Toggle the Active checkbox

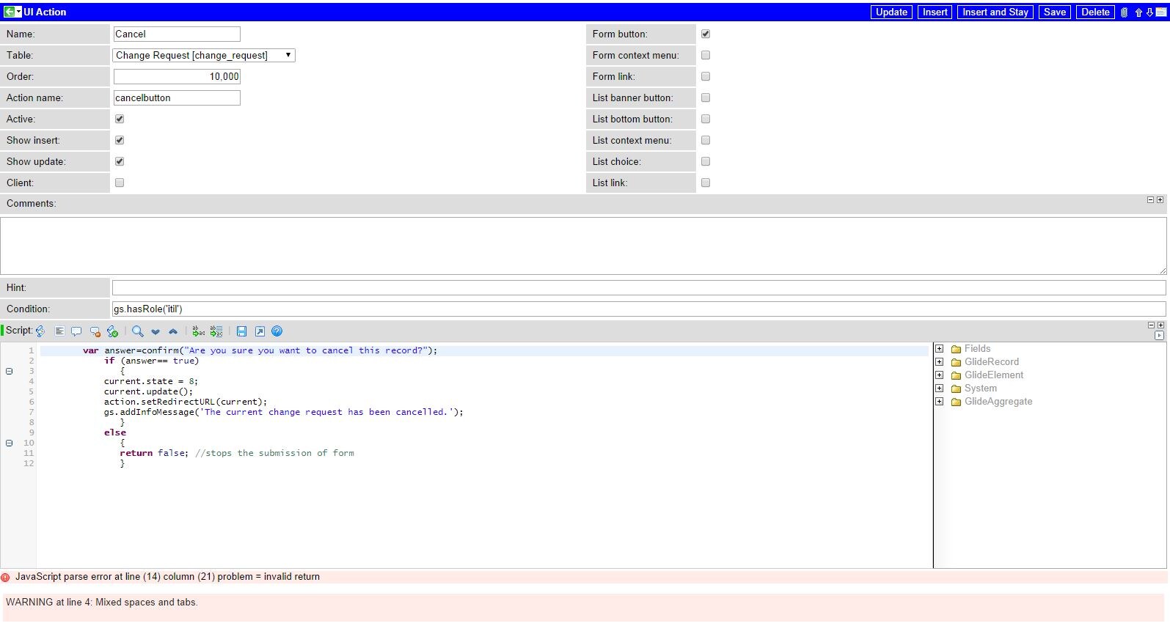click(x=120, y=119)
